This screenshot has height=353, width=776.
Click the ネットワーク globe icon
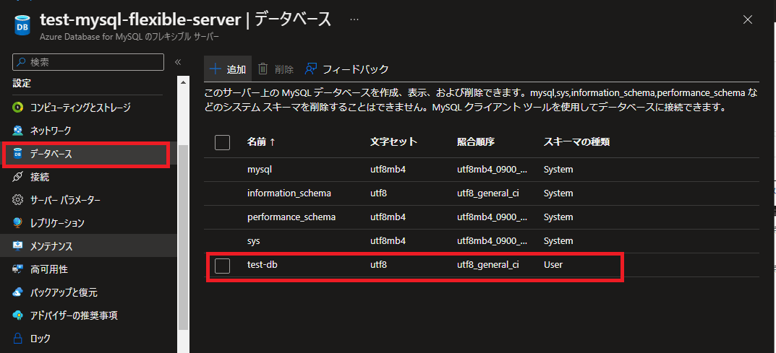pos(18,131)
